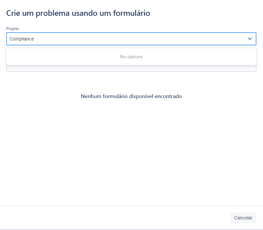Toggle the project selector's down arrow
The image size is (263, 230).
tap(250, 39)
